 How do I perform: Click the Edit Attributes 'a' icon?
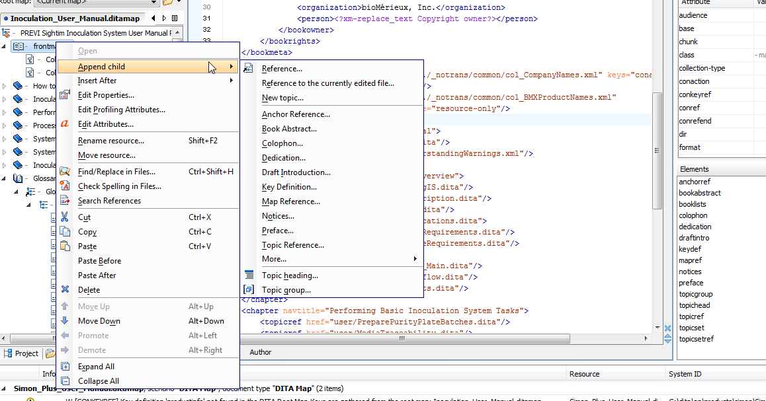coord(64,124)
